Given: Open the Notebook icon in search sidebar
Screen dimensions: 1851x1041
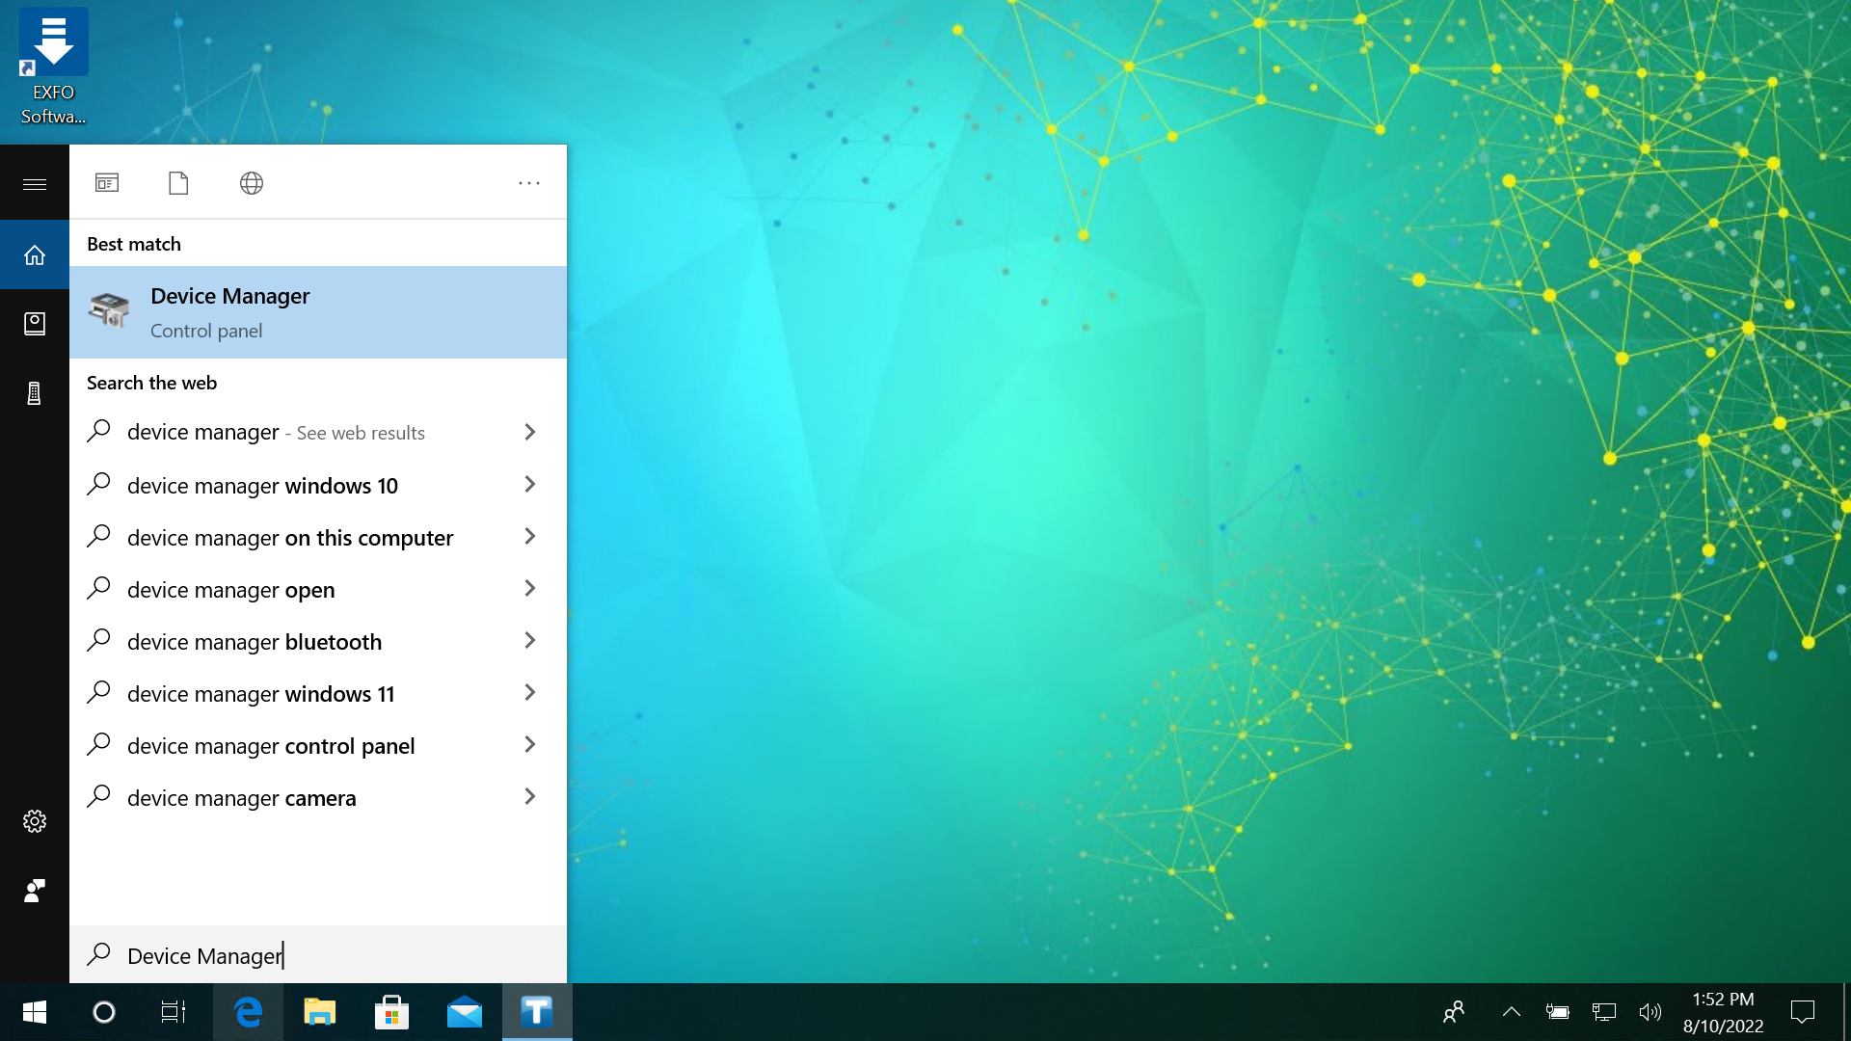Looking at the screenshot, I should (x=35, y=324).
